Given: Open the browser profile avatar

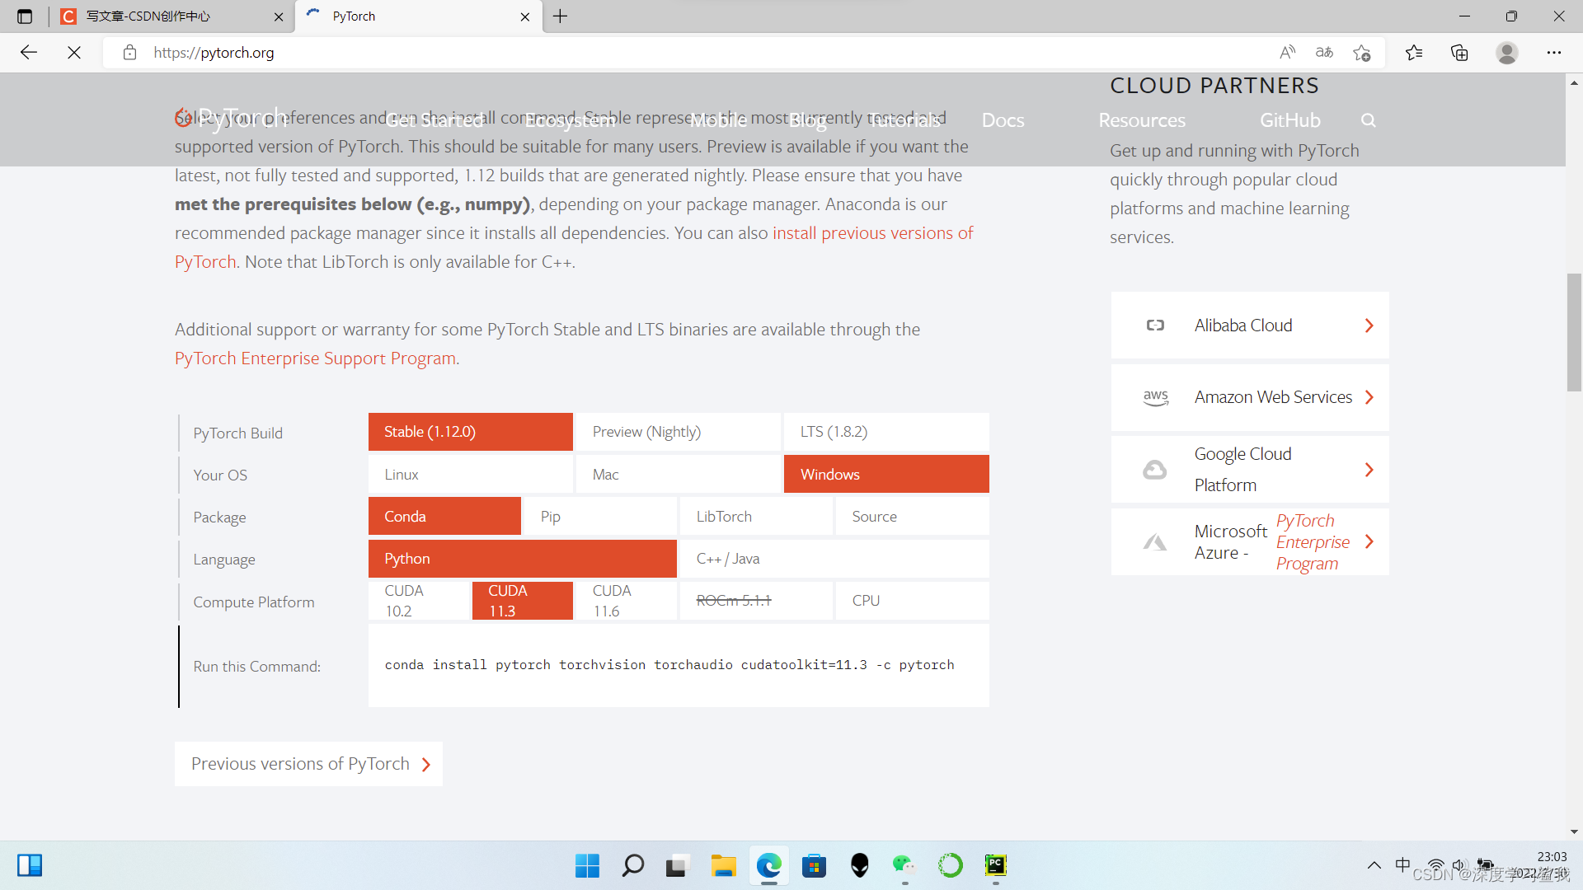Looking at the screenshot, I should coord(1506,53).
